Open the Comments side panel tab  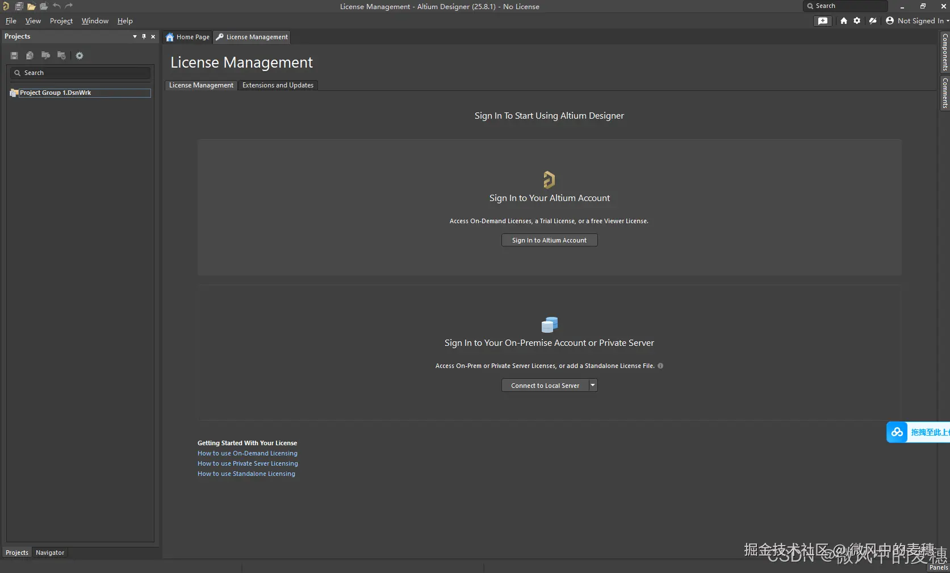pyautogui.click(x=945, y=93)
